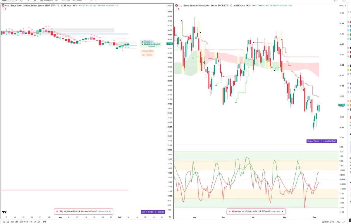Click Jun on the right time axis
351x224 pixels.
point(223,217)
